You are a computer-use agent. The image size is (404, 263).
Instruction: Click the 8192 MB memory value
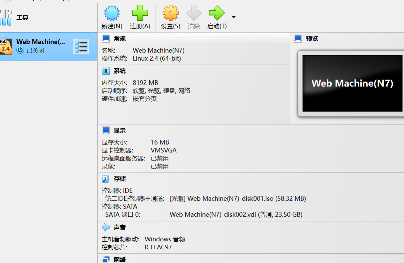145,83
